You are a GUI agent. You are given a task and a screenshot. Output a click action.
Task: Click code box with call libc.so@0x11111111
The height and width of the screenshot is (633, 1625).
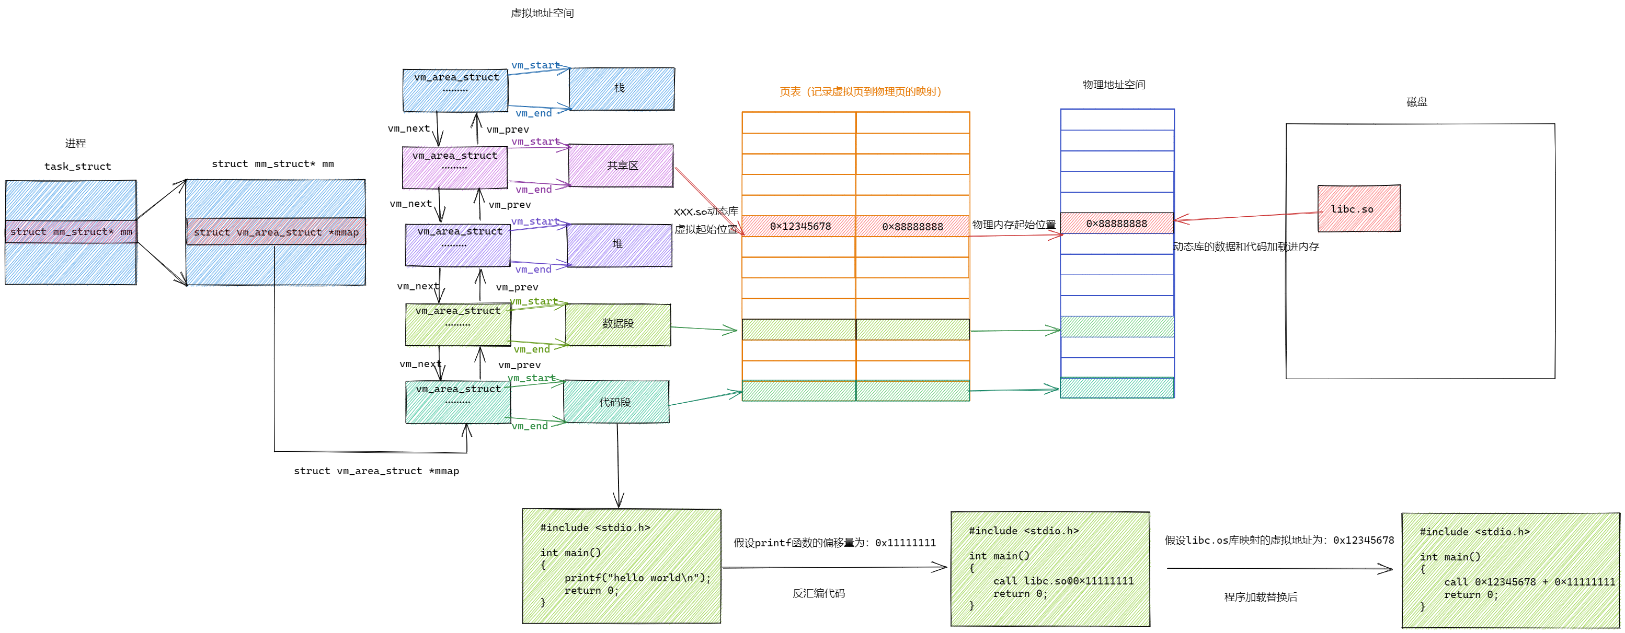pyautogui.click(x=1050, y=569)
